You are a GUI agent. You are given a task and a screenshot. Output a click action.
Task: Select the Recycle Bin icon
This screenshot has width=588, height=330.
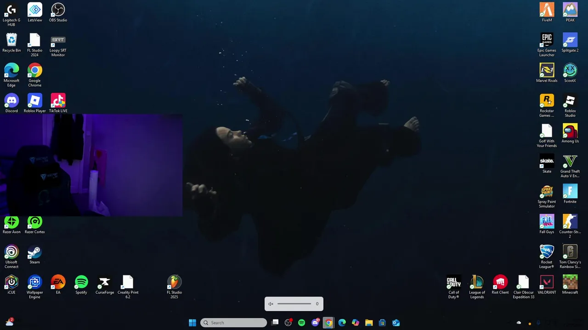[x=11, y=43]
